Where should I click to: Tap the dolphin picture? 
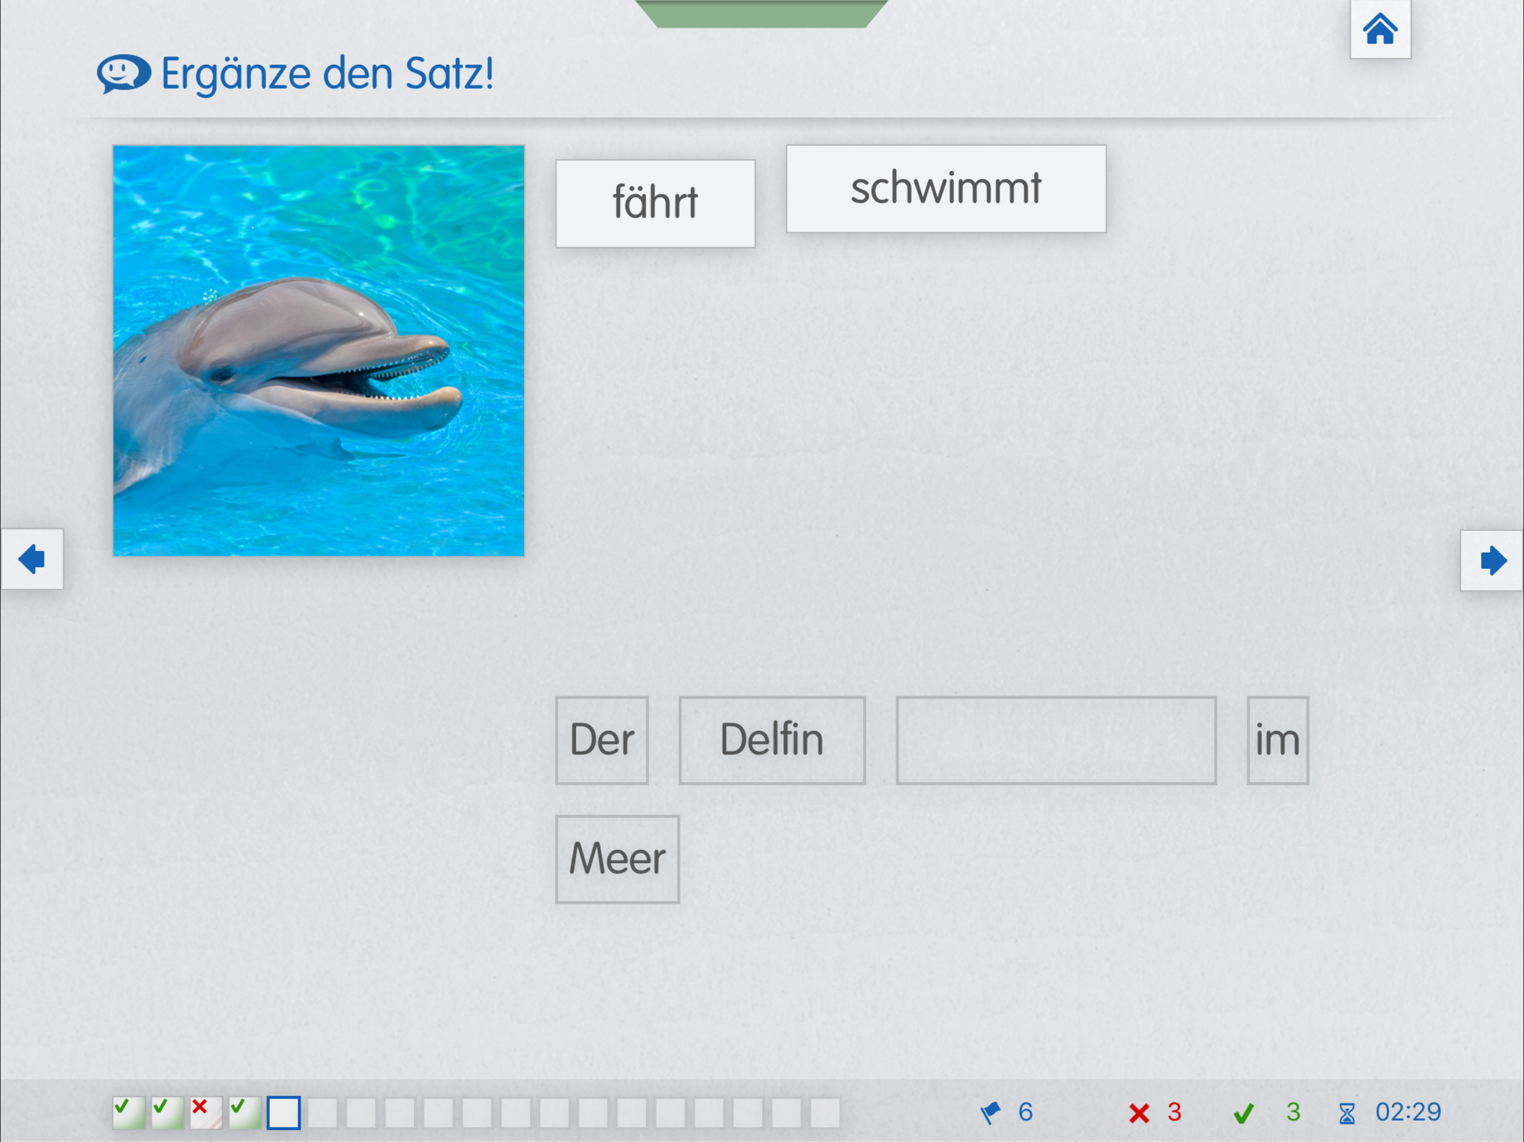pyautogui.click(x=319, y=350)
